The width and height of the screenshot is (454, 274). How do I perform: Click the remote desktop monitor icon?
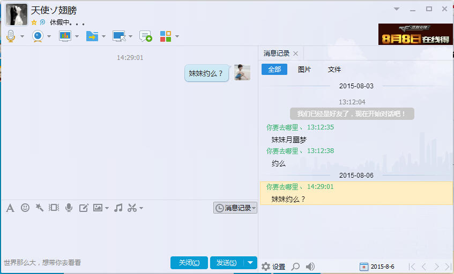pyautogui.click(x=119, y=36)
